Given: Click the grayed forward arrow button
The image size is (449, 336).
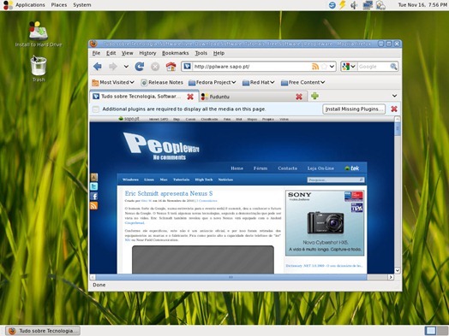Looking at the screenshot, I should click(113, 67).
